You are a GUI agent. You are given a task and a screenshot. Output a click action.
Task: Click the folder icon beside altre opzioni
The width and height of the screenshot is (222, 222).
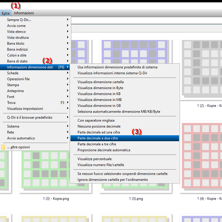click(x=3, y=147)
